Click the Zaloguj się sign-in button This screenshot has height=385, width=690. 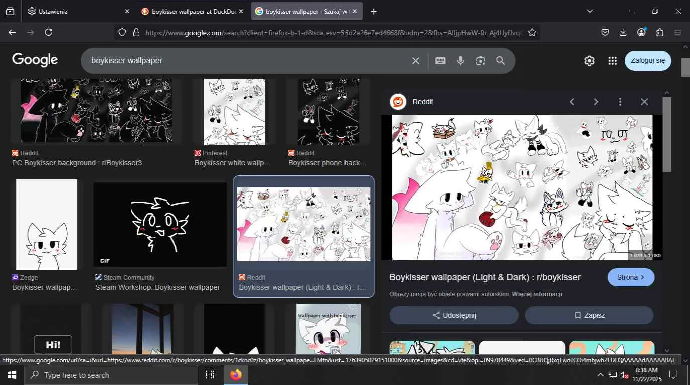pyautogui.click(x=648, y=61)
